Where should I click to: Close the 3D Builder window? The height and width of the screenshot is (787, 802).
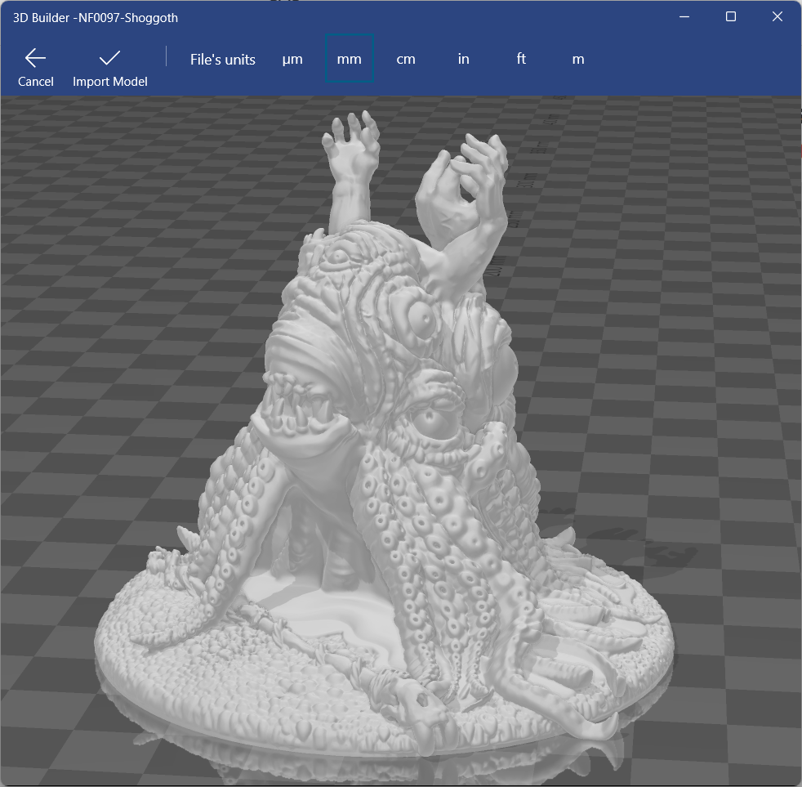click(777, 17)
